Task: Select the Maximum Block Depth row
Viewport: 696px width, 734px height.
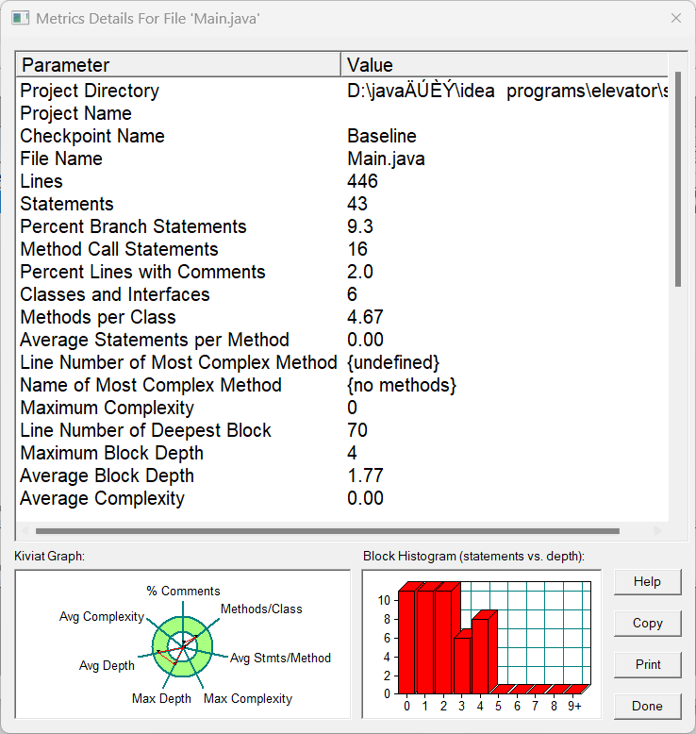Action: point(342,453)
